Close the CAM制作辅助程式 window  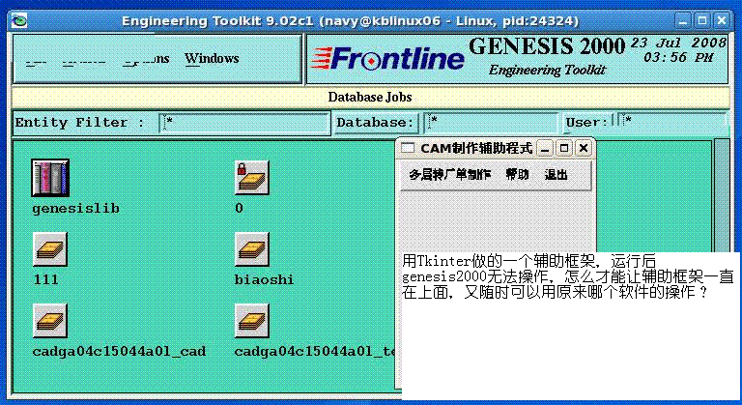(584, 149)
